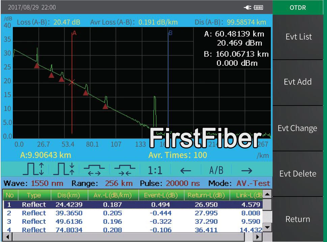The width and height of the screenshot is (327, 242).
Task: Click the A: 60.48139 km cursor readout
Action: [x=234, y=34]
